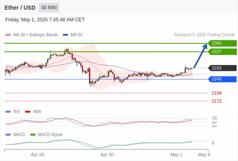This screenshot has width=238, height=161.
Task: Click the red 2172 support level label
Action: pos(217,101)
